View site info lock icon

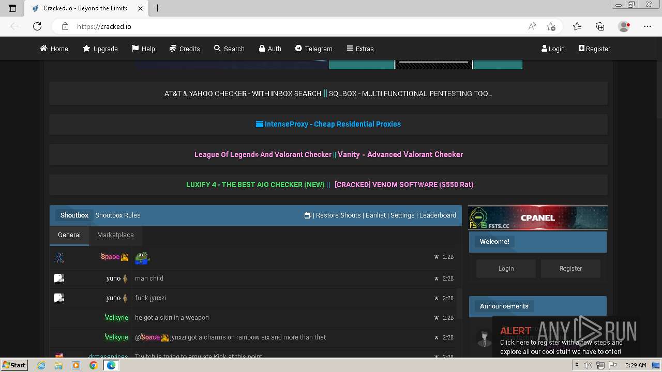coord(65,26)
